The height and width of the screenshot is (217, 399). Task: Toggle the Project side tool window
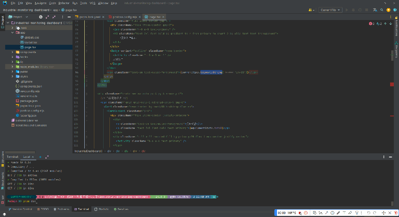pyautogui.click(x=3, y=21)
